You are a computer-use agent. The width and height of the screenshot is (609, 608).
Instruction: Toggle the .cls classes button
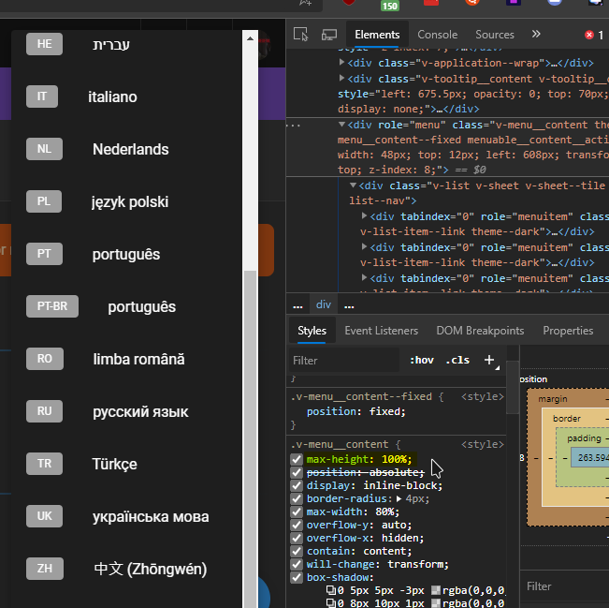[457, 361]
